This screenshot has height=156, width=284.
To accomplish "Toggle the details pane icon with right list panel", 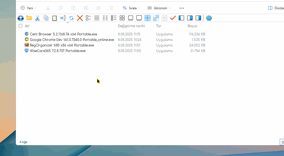I will [190, 18].
